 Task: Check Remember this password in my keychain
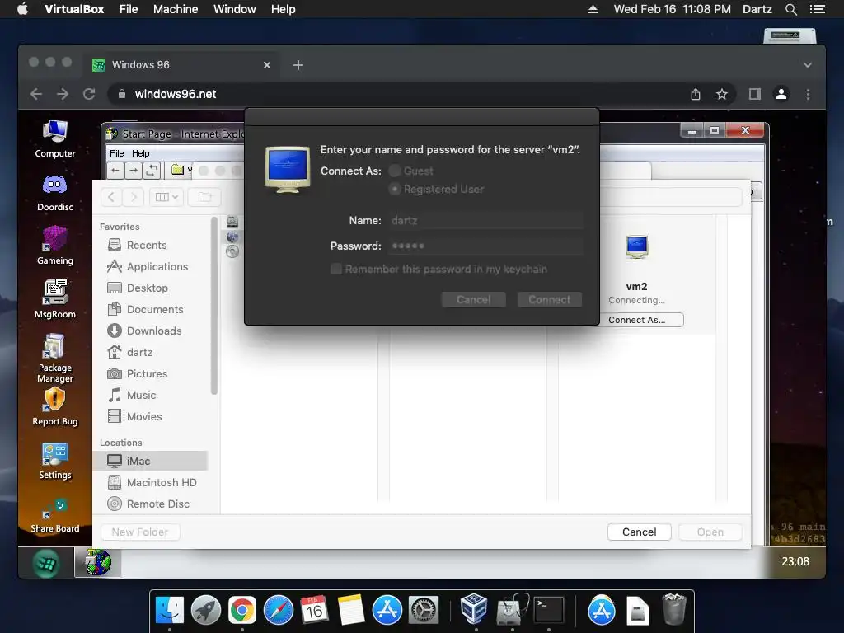point(336,269)
